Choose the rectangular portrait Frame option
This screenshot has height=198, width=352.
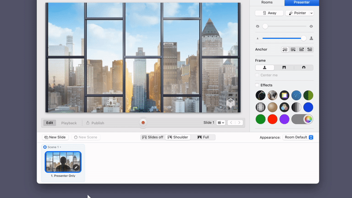click(x=284, y=68)
